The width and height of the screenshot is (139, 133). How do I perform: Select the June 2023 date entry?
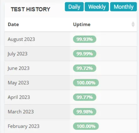(x=19, y=68)
